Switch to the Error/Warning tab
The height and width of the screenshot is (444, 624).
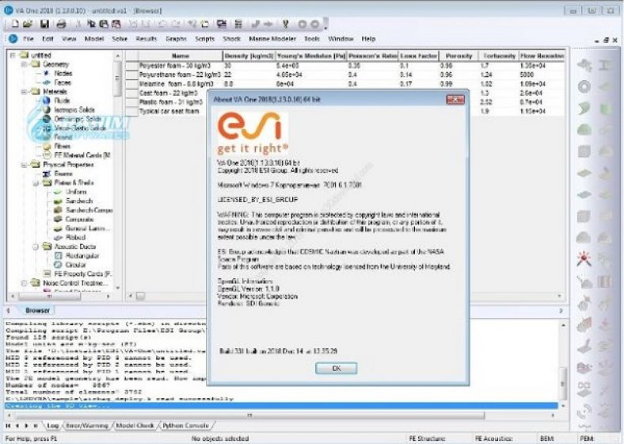pos(87,426)
